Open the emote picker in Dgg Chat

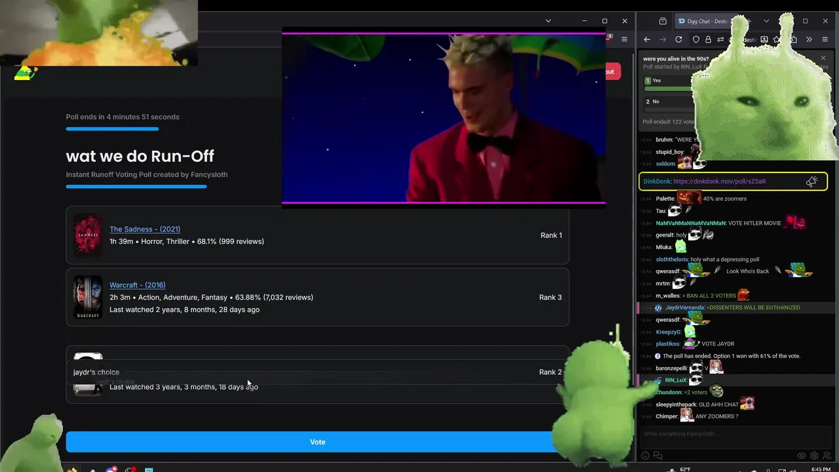pyautogui.click(x=645, y=456)
